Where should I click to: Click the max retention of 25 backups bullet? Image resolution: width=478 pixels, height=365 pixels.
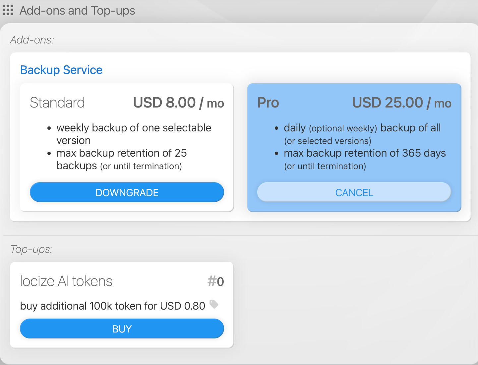click(122, 159)
